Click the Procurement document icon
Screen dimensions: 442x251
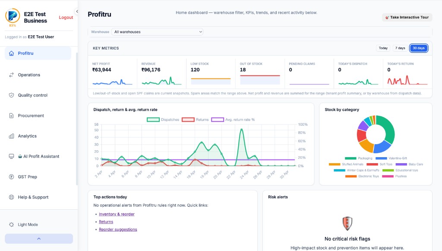[11, 115]
